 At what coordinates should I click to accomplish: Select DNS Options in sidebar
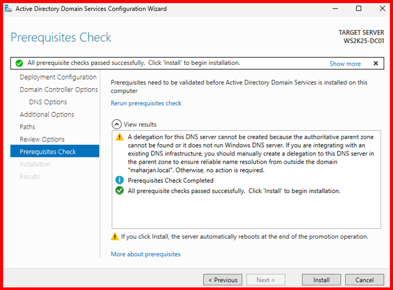48,102
